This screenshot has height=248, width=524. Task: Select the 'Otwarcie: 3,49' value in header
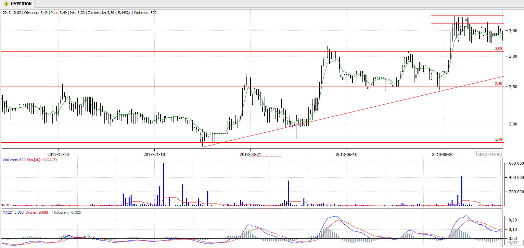(x=36, y=13)
